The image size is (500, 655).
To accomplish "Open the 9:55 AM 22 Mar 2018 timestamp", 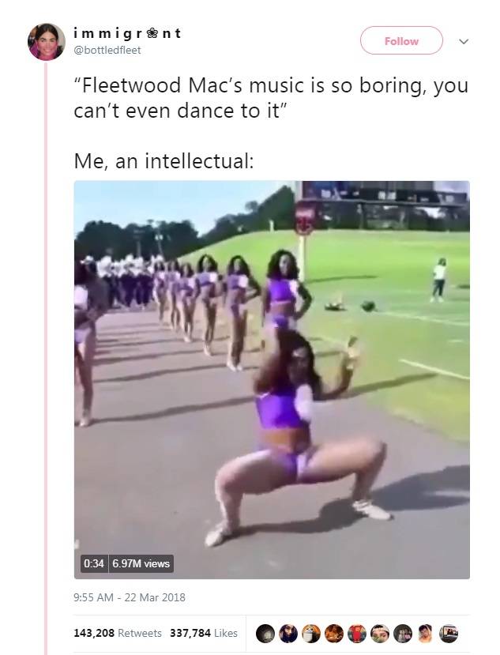I will tap(130, 597).
